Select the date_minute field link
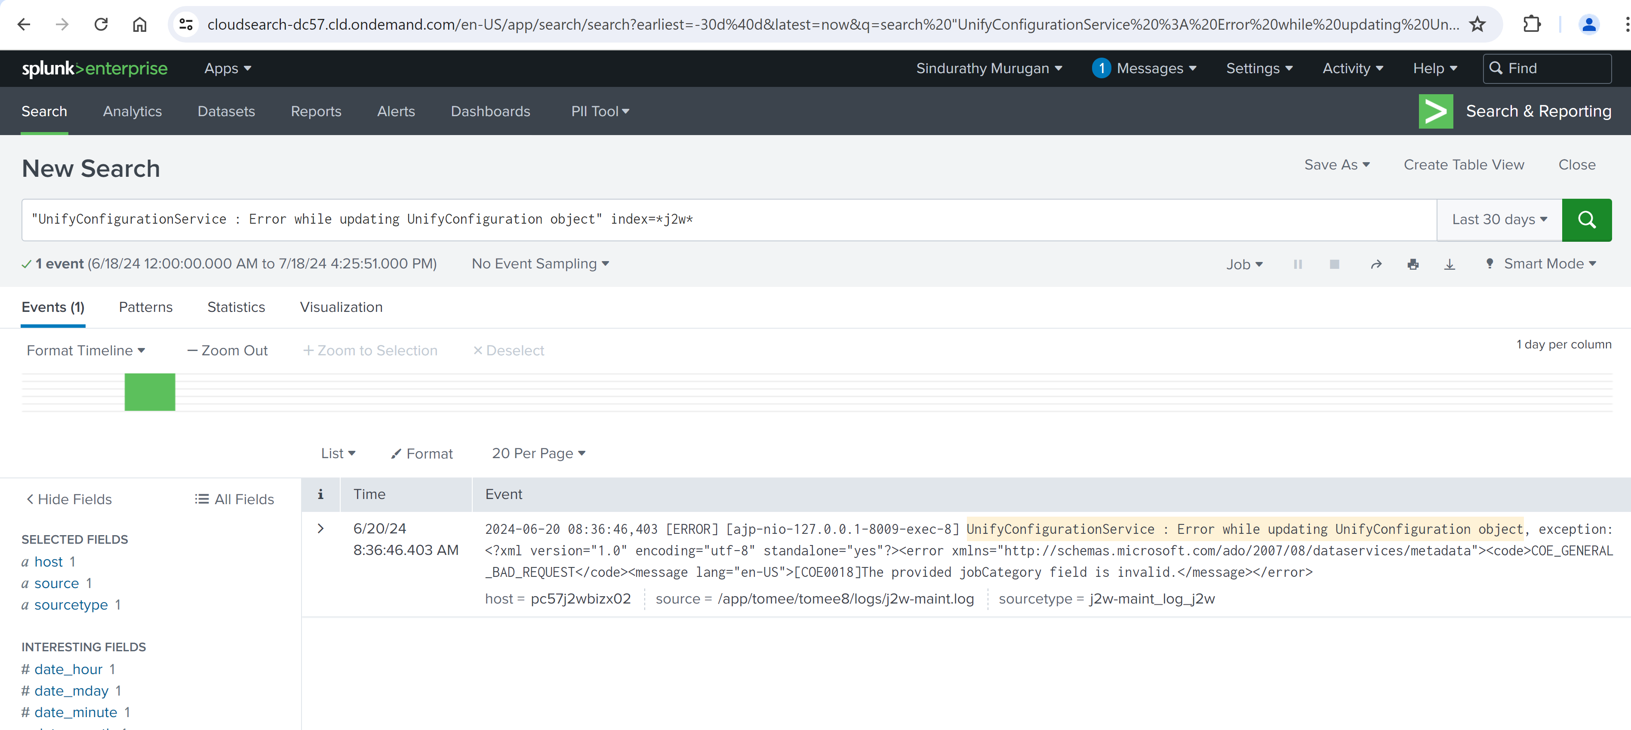Screen dimensions: 1631x730 click(x=76, y=712)
